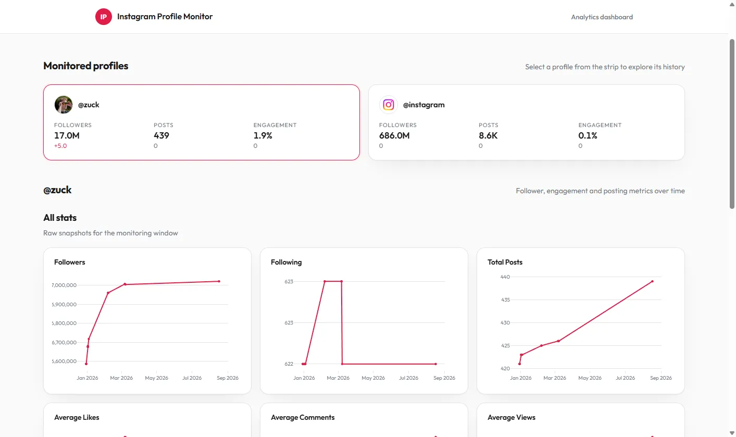Click the 420 axis label in Total Posts
Viewport: 736px width, 437px height.
coord(506,369)
